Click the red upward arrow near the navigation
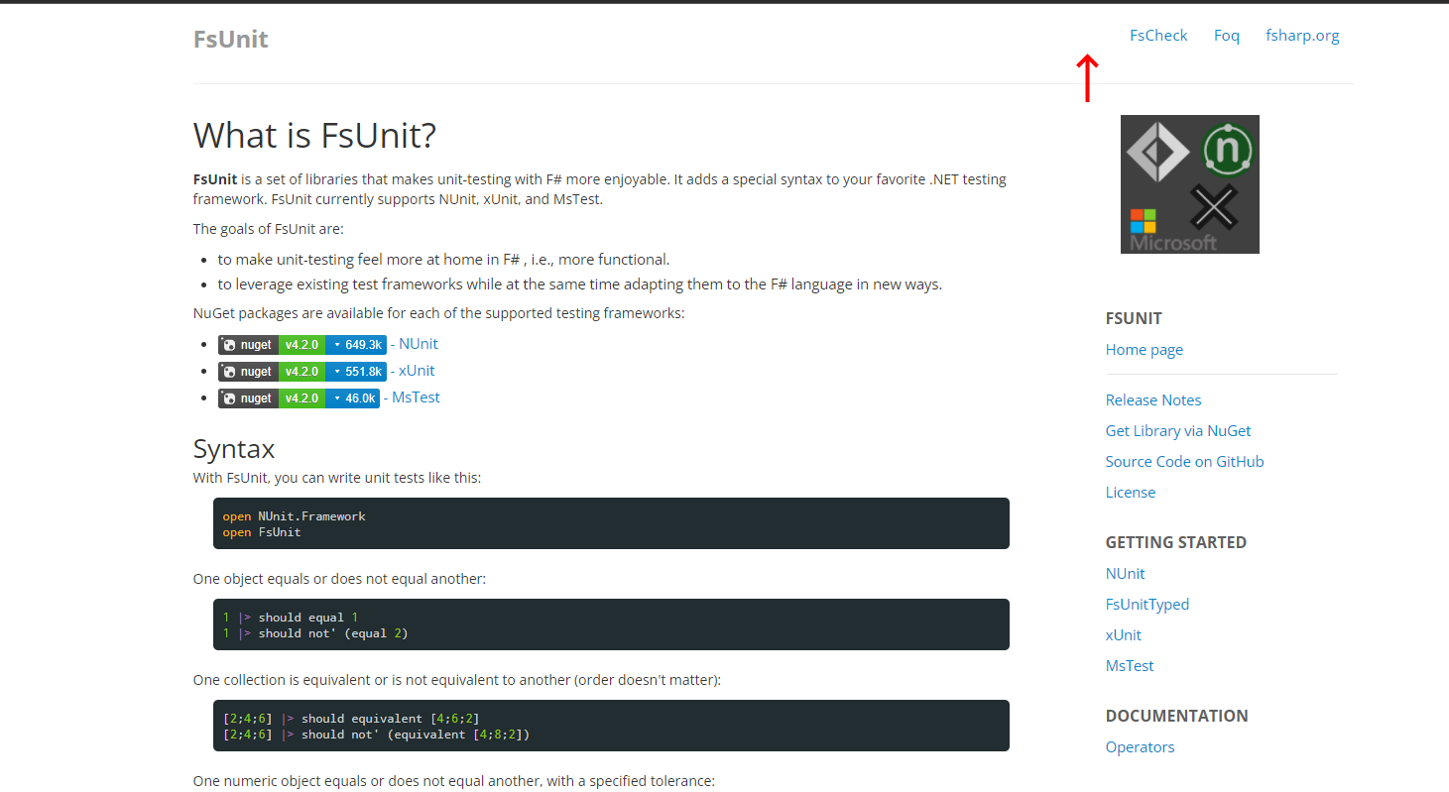This screenshot has height=792, width=1449. point(1088,76)
